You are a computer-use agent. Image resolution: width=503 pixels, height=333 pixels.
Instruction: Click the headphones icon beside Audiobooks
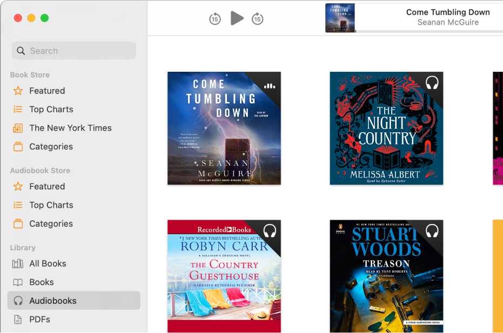pyautogui.click(x=18, y=301)
